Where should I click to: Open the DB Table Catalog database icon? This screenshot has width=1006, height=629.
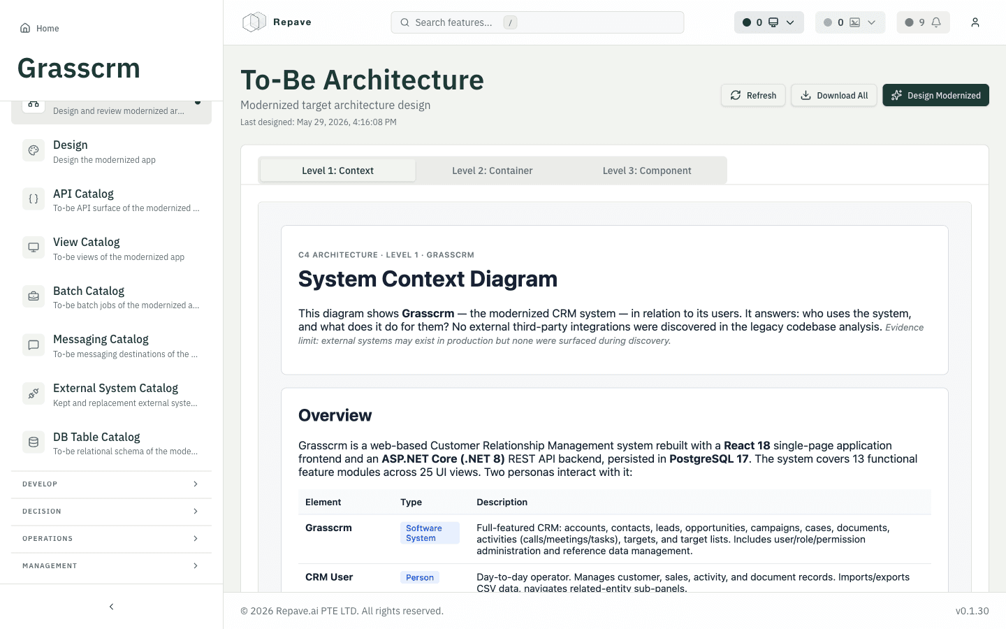click(34, 442)
